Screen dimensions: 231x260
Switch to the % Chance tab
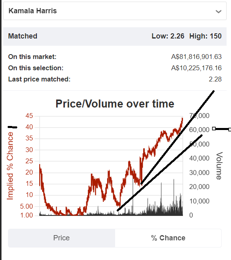click(168, 238)
